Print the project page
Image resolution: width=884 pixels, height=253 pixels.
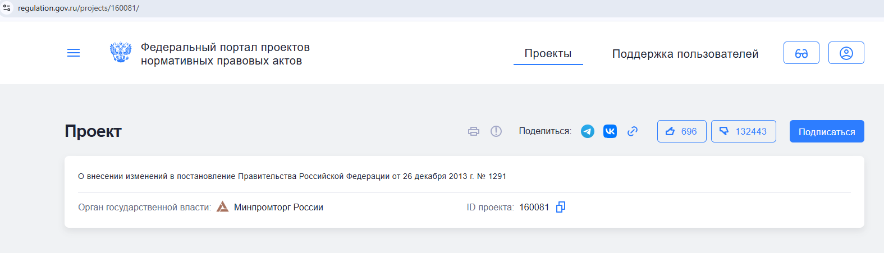[x=474, y=131]
